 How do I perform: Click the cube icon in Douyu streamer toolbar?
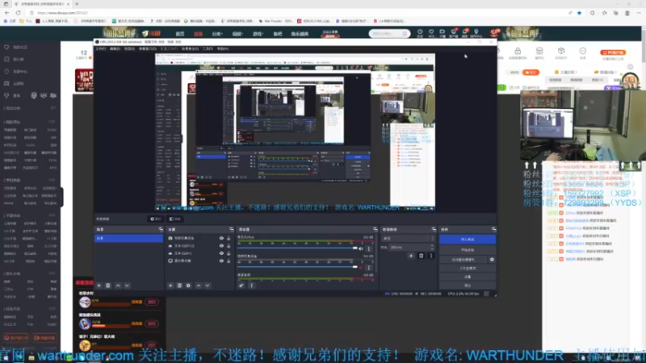pos(561,51)
